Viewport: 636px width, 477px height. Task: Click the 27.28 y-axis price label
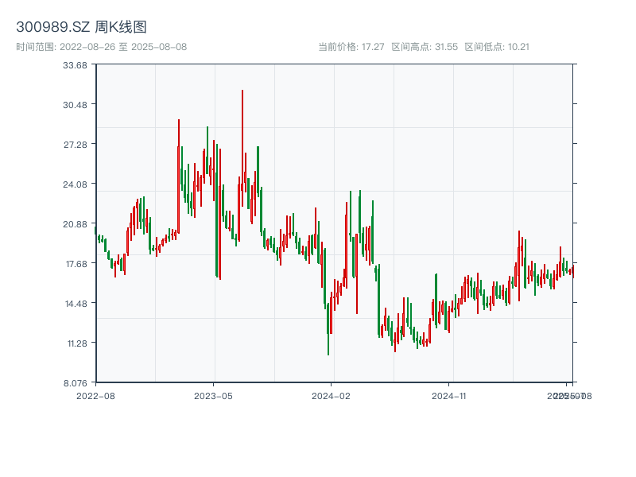click(x=75, y=145)
